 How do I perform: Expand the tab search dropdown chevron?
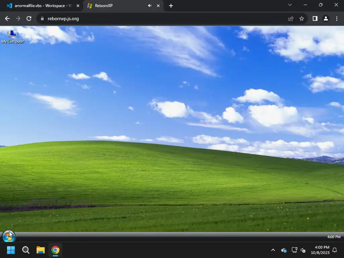[x=290, y=5]
